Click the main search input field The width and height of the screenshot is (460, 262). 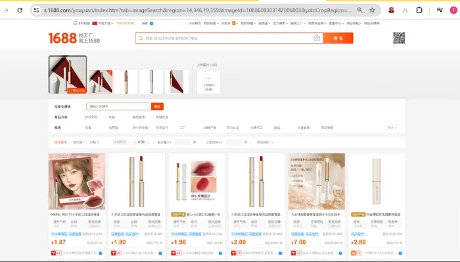pyautogui.click(x=229, y=38)
